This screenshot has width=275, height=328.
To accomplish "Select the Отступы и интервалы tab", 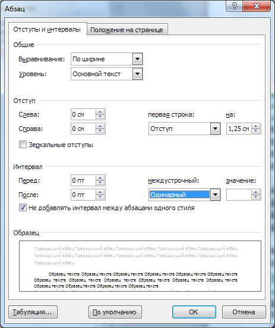I will [x=48, y=29].
